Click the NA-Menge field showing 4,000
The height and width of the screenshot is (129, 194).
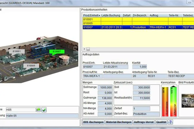(x=105, y=109)
